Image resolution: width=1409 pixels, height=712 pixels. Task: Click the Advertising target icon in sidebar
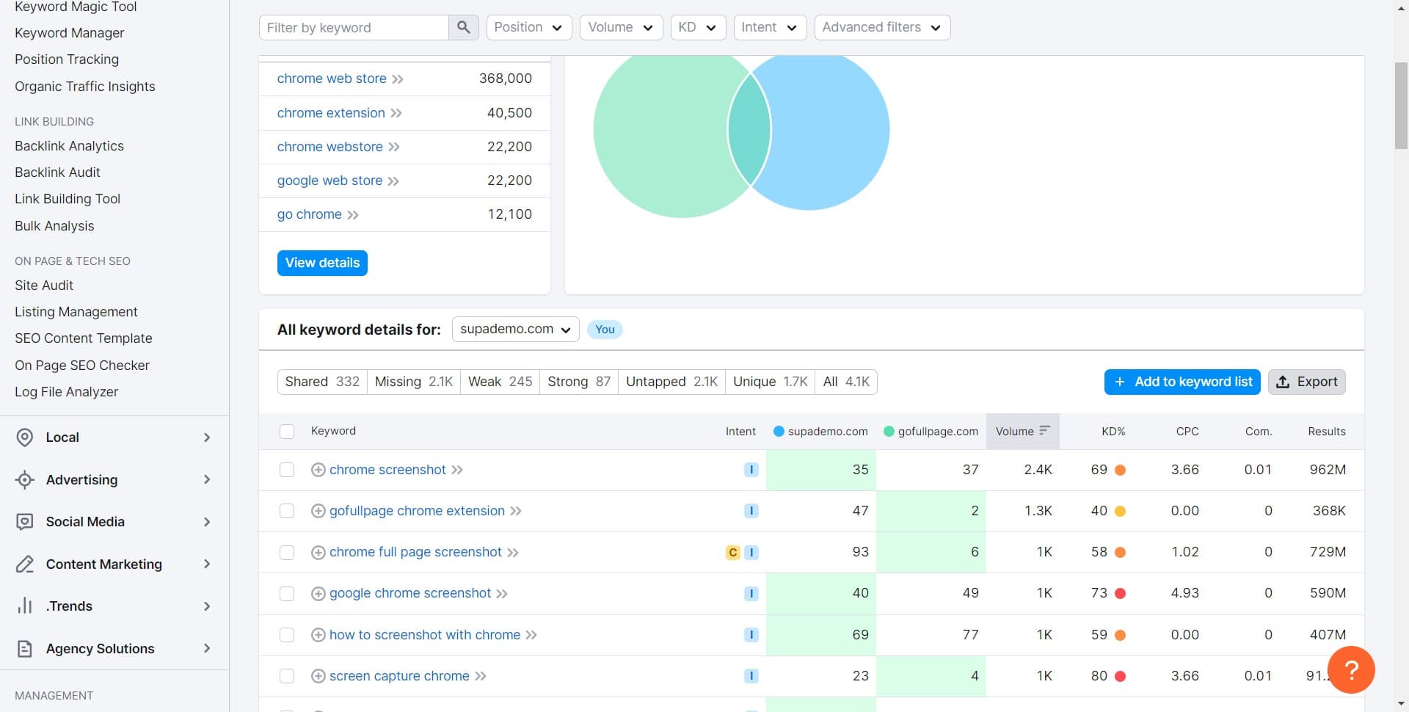(25, 480)
